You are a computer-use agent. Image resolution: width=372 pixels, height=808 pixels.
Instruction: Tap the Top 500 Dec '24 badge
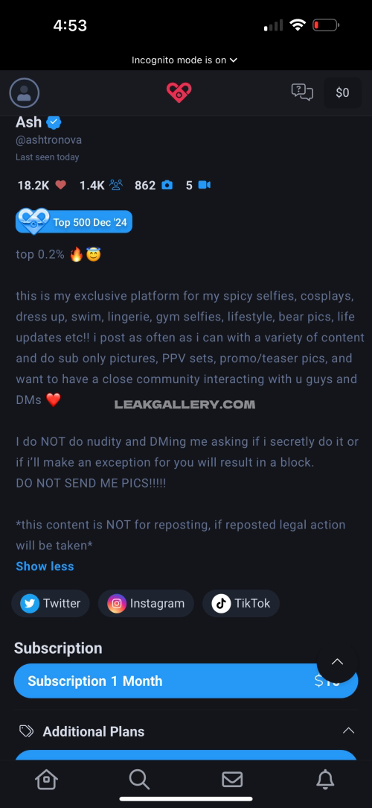point(74,222)
